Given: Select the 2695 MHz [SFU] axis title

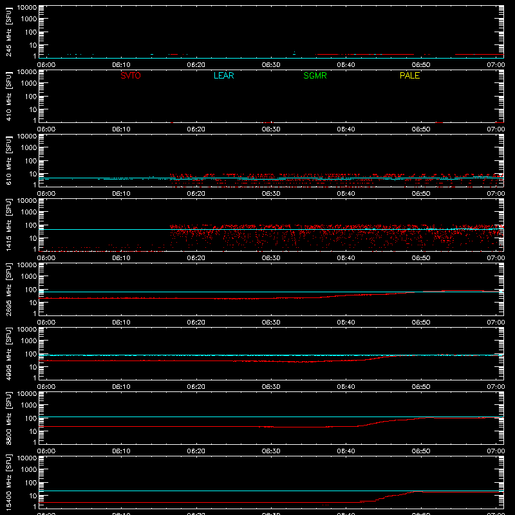Looking at the screenshot, I should 8,289.
